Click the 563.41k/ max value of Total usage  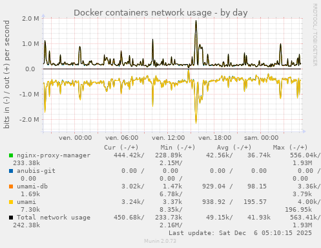(x=305, y=218)
